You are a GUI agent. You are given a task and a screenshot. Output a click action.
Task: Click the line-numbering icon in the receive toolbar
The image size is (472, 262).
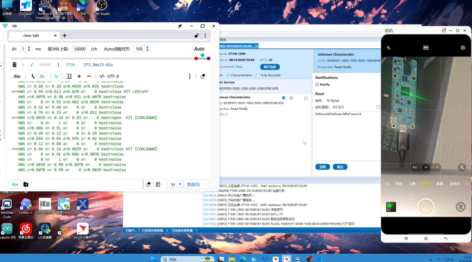(x=69, y=76)
